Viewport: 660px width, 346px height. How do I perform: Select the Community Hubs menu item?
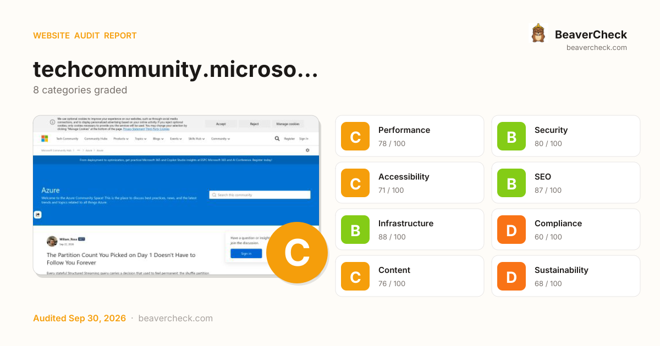(96, 139)
